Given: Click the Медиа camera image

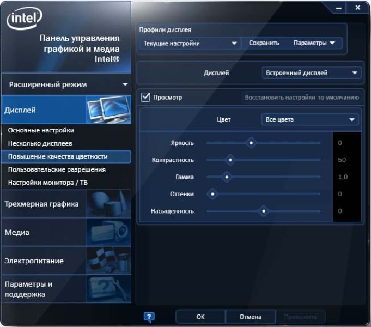Looking at the screenshot, I should pos(108,232).
